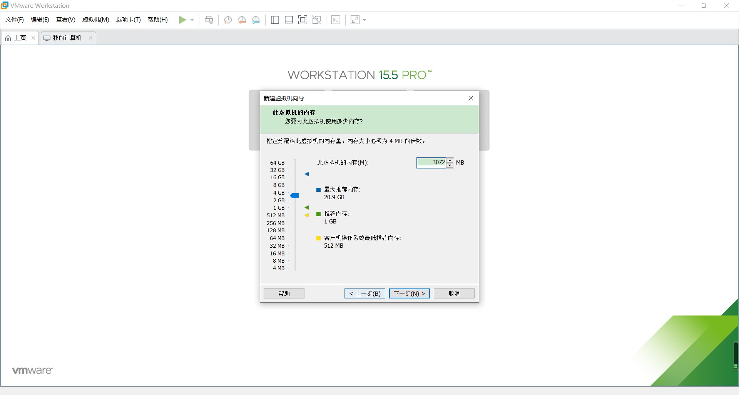739x395 pixels.
Task: Click the 64 GB label on the memory scale
Action: (277, 163)
